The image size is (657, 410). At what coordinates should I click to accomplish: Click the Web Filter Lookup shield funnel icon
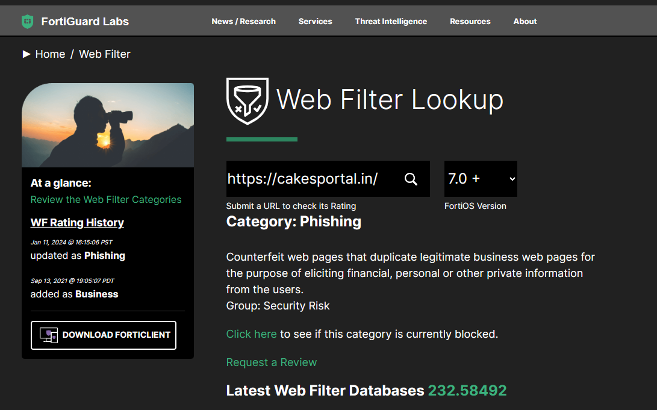(x=248, y=101)
